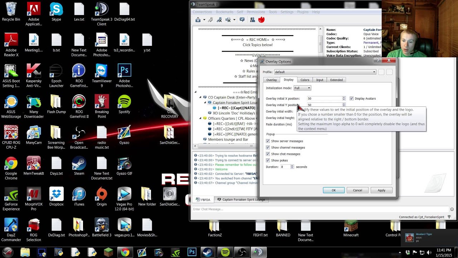Click the Contacts icon in TeamSpeak toolbar

252,20
